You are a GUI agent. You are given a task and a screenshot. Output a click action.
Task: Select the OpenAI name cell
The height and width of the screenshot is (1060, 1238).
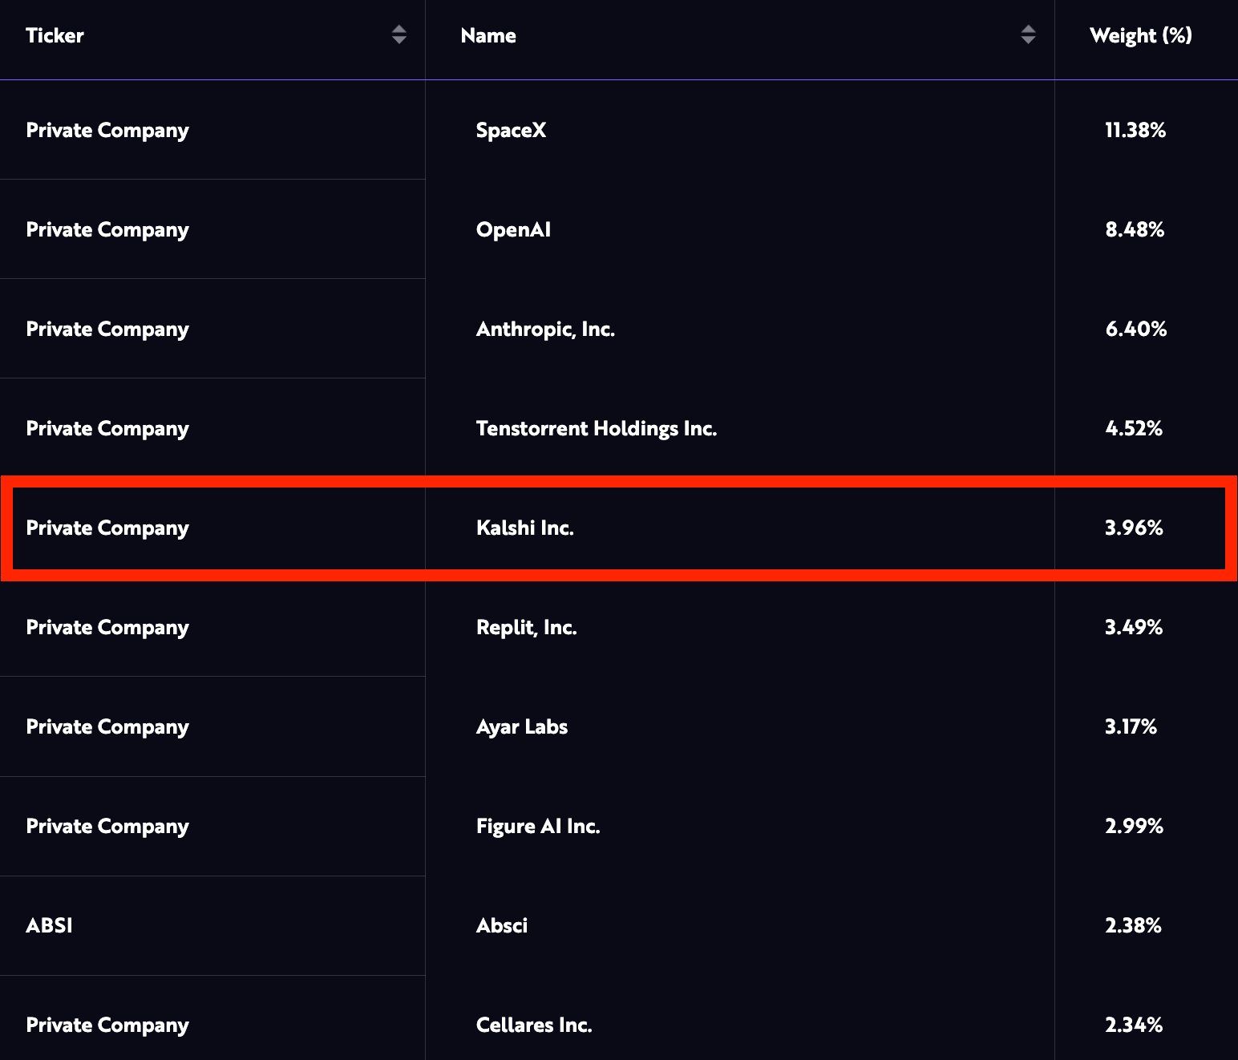pyautogui.click(x=513, y=229)
